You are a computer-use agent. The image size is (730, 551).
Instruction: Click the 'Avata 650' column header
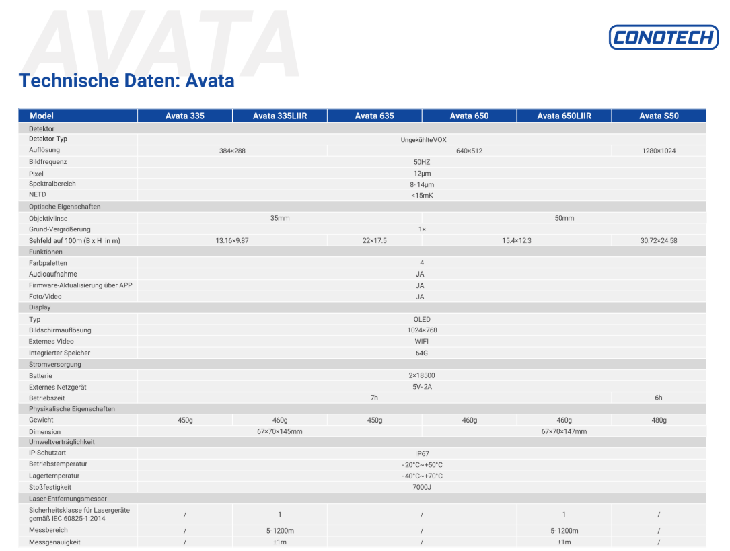pyautogui.click(x=469, y=116)
